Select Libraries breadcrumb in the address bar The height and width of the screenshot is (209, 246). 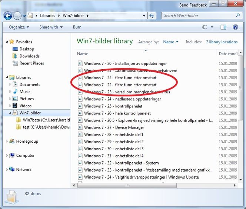47,16
